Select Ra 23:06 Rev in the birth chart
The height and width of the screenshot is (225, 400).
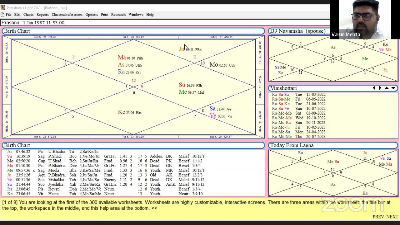pos(129,72)
